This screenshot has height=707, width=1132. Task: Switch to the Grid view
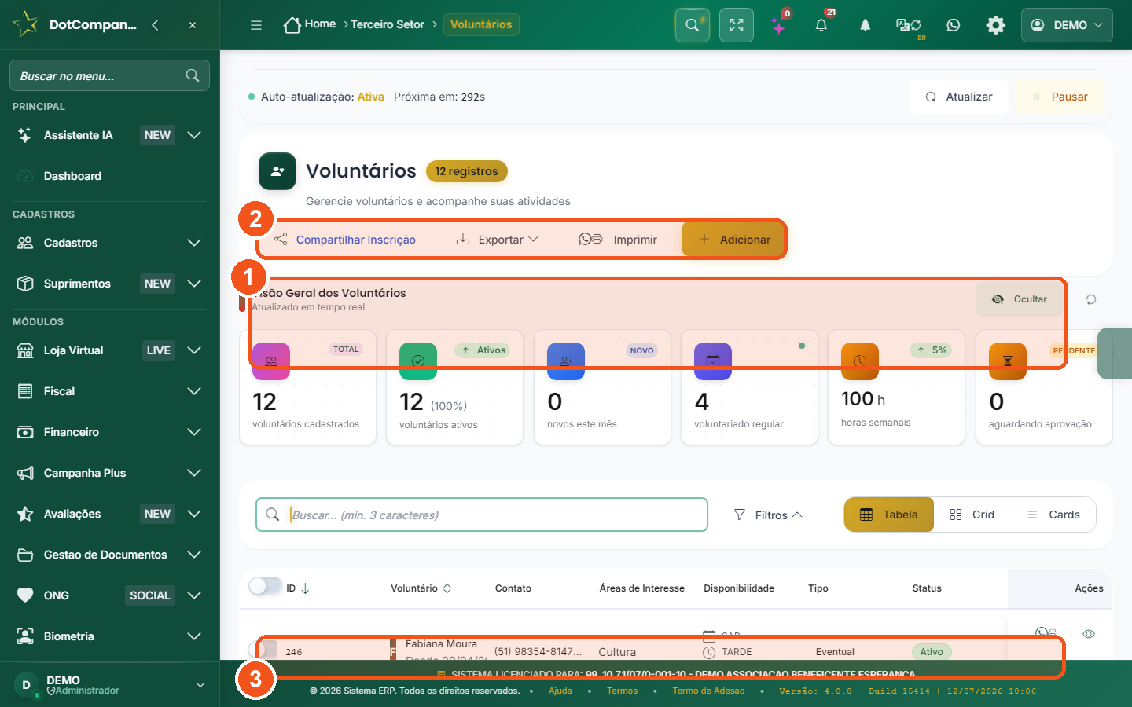click(972, 515)
